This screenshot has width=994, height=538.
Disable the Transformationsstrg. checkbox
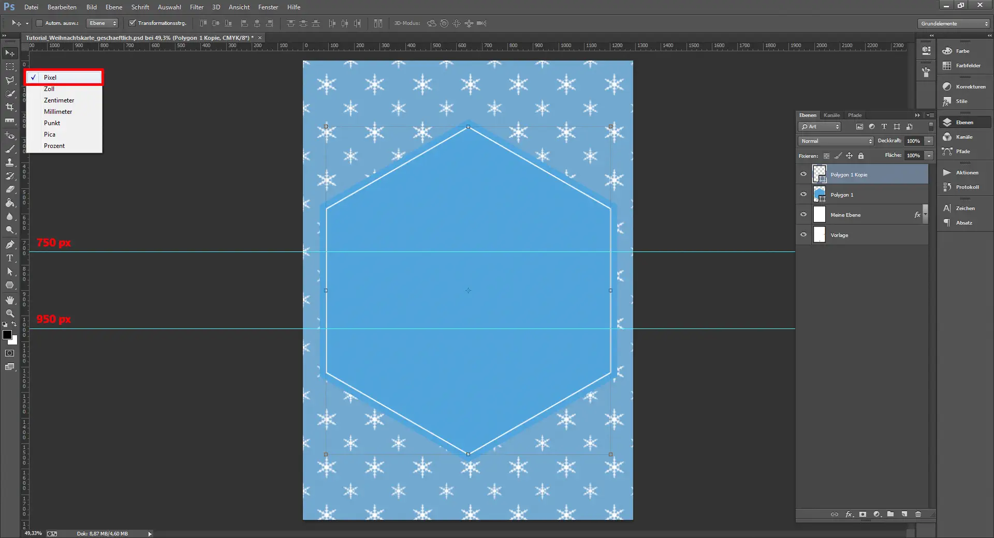click(133, 23)
